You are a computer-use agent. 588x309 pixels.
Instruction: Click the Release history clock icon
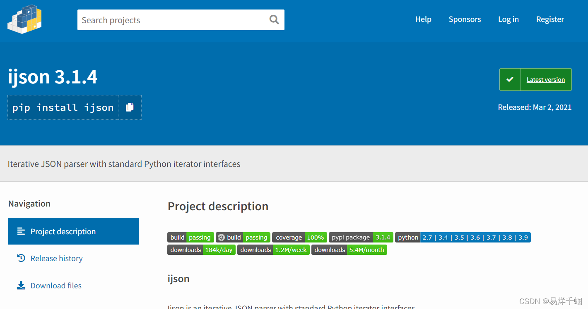pos(21,258)
